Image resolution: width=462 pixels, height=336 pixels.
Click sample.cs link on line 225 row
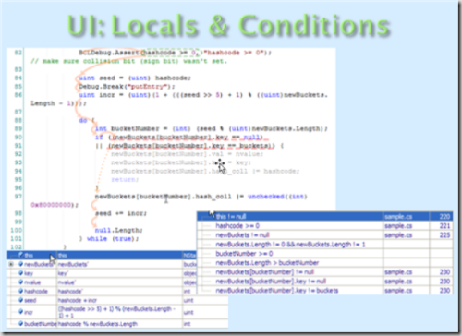(398, 235)
